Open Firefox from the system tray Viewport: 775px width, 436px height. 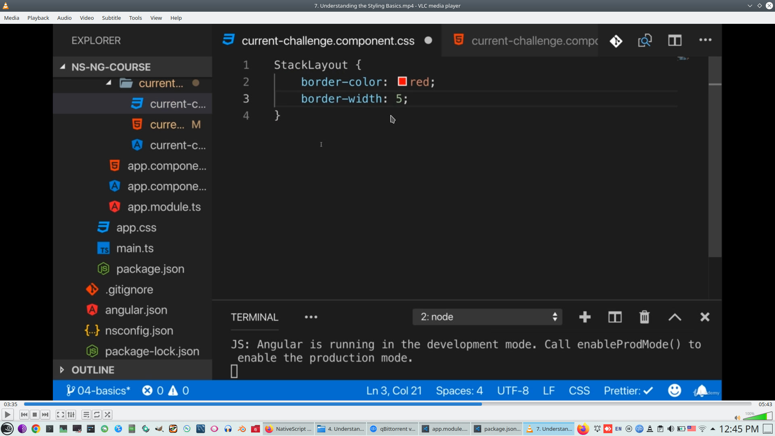tap(582, 429)
